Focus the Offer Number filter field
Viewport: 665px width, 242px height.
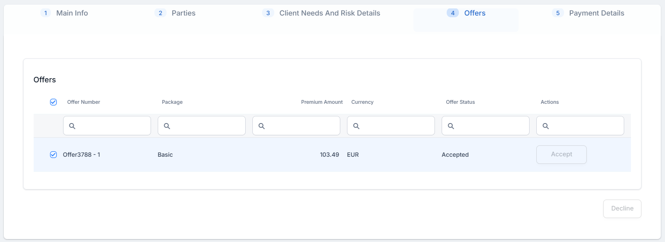[112, 126]
